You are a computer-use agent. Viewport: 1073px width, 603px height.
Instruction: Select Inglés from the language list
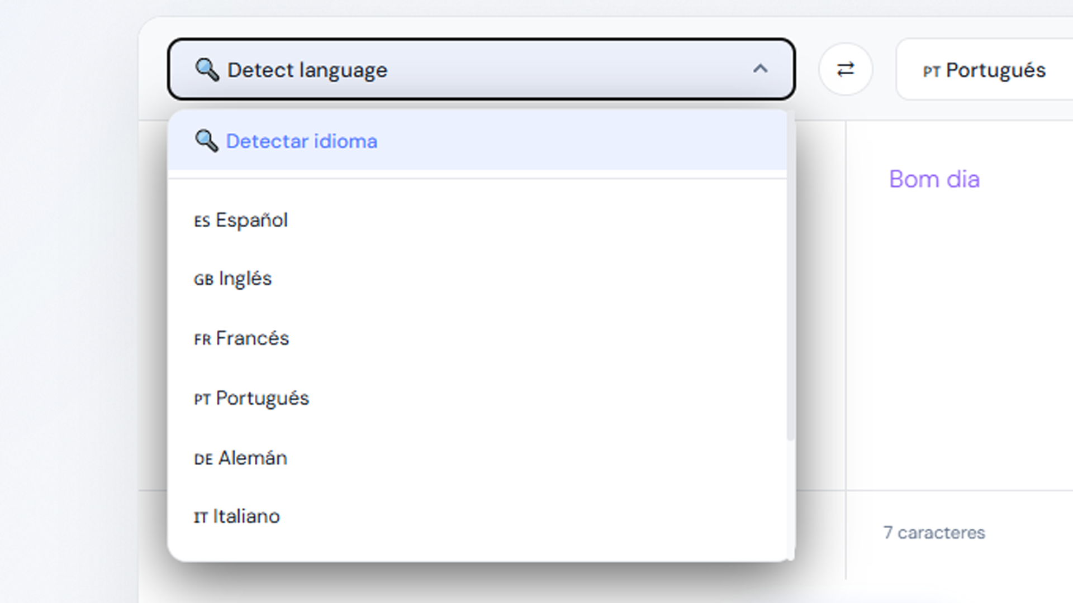pyautogui.click(x=244, y=278)
